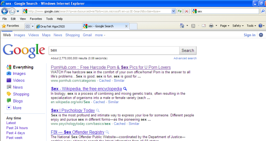266x141 pixels.
Task: Click the green Refresh arrows icon
Action: pos(180,11)
